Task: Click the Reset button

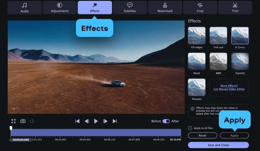Action: (x=202, y=136)
